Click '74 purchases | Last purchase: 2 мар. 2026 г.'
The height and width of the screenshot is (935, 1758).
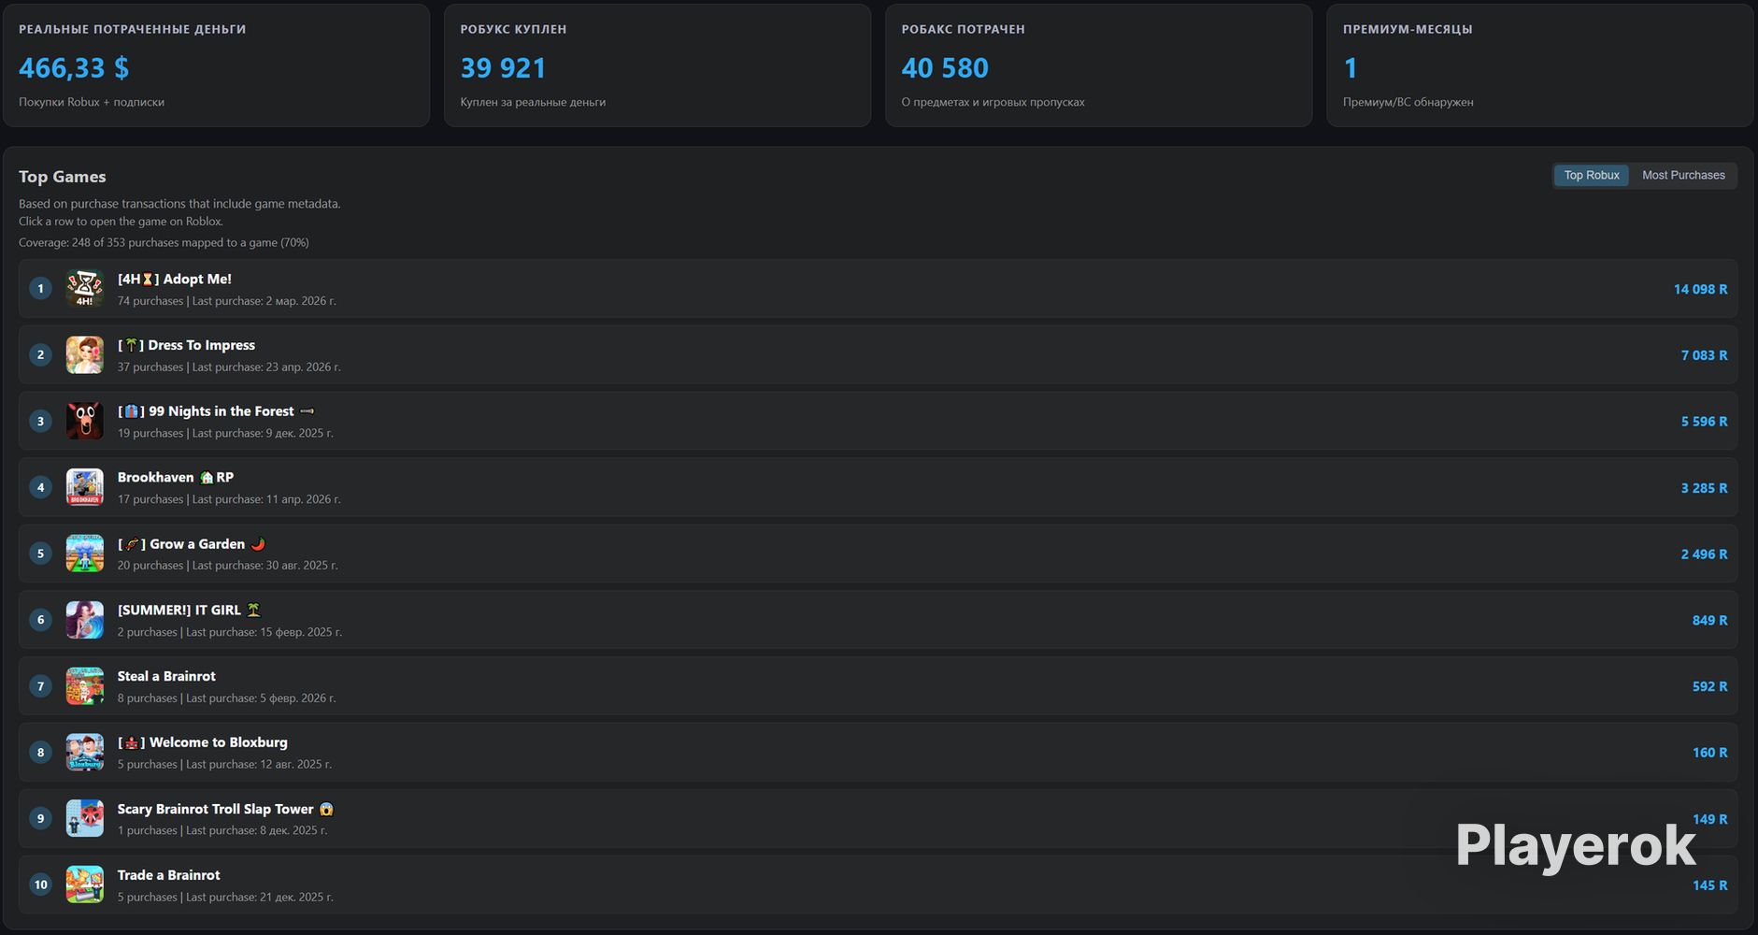pyautogui.click(x=227, y=301)
